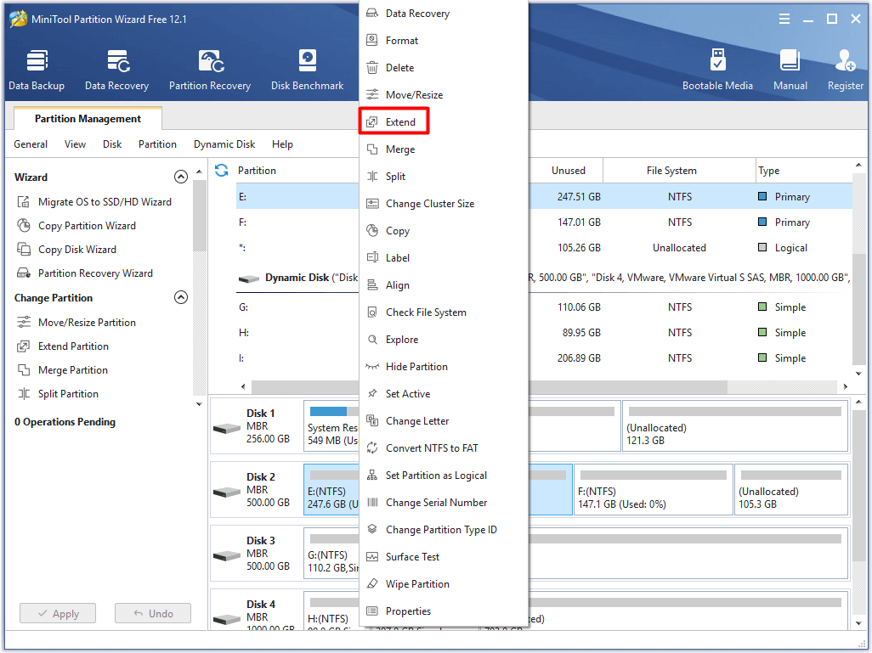Refresh the partition list
This screenshot has width=872, height=653.
point(221,170)
